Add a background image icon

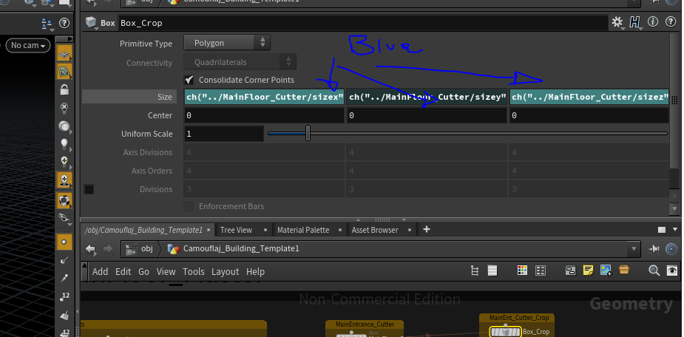tap(606, 270)
